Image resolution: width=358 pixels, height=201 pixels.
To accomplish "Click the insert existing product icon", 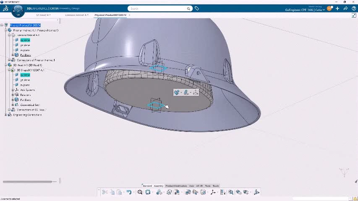I will (x=177, y=192).
